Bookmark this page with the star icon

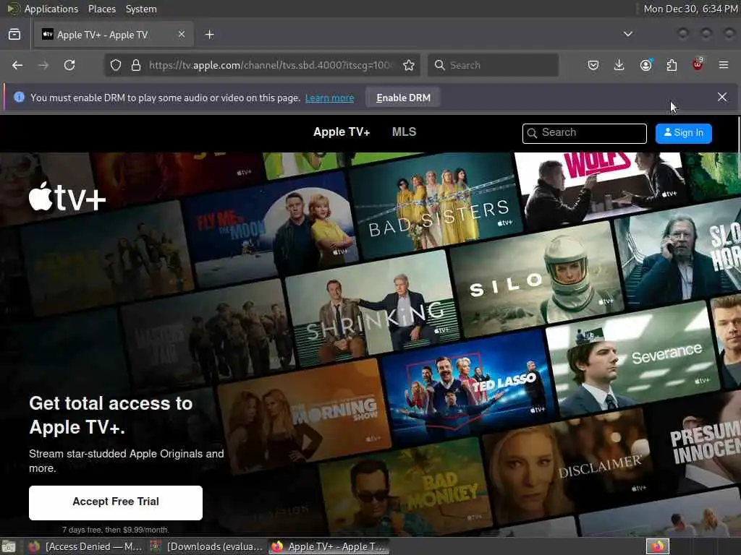[x=409, y=65]
